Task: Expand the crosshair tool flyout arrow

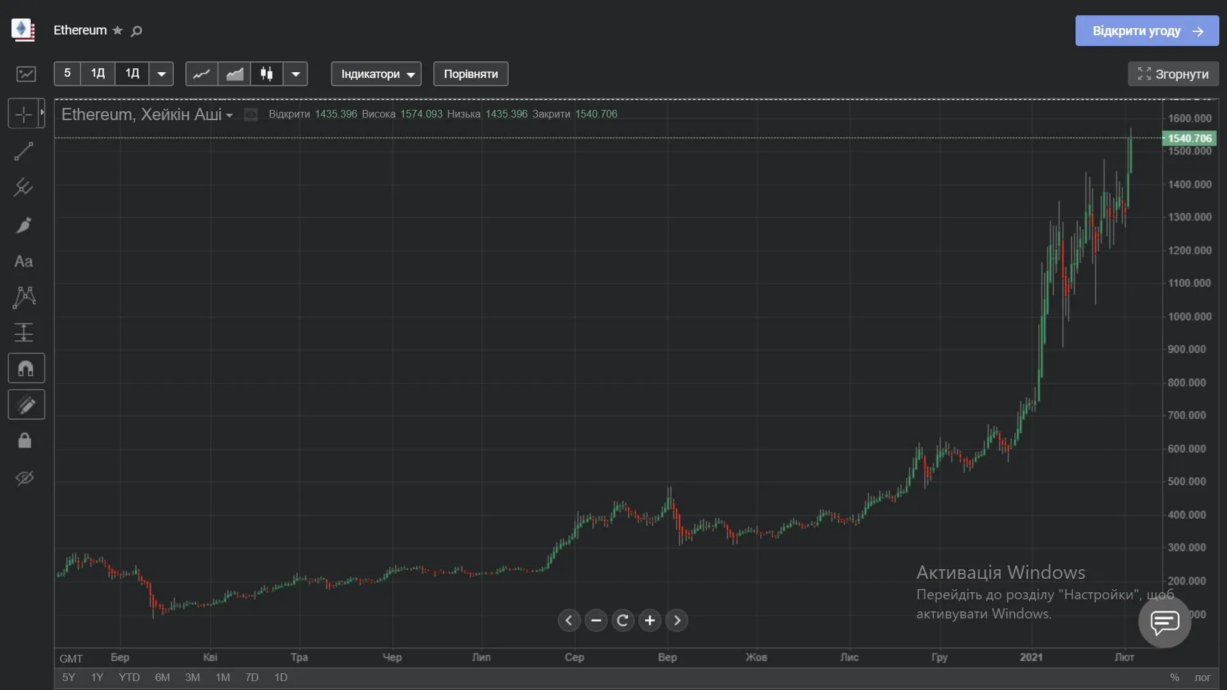Action: coord(42,114)
